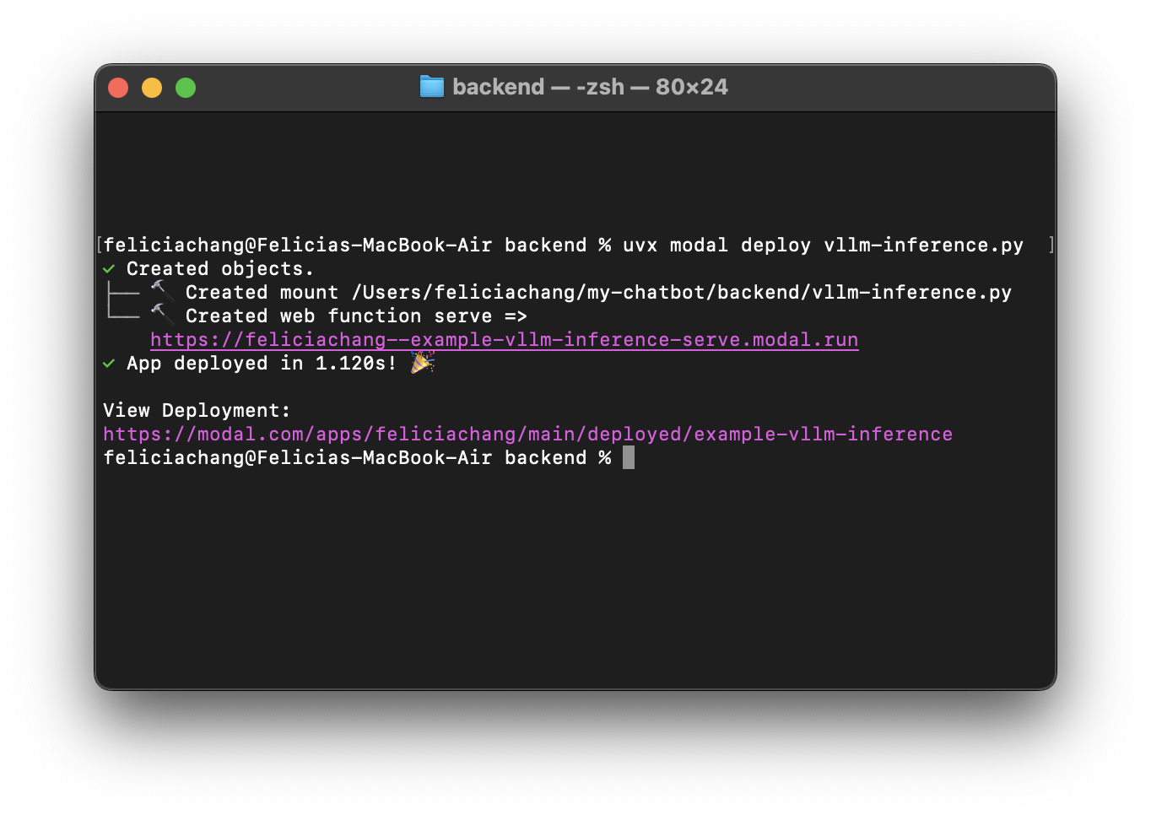The image size is (1151, 815).
Task: Click the hammer icon beside Created mount
Action: [162, 290]
